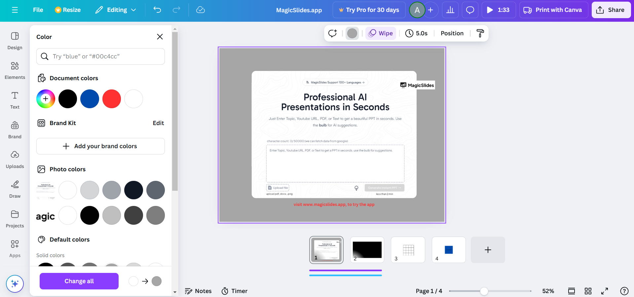Image resolution: width=634 pixels, height=297 pixels.
Task: Open the help question mark
Action: click(624, 291)
